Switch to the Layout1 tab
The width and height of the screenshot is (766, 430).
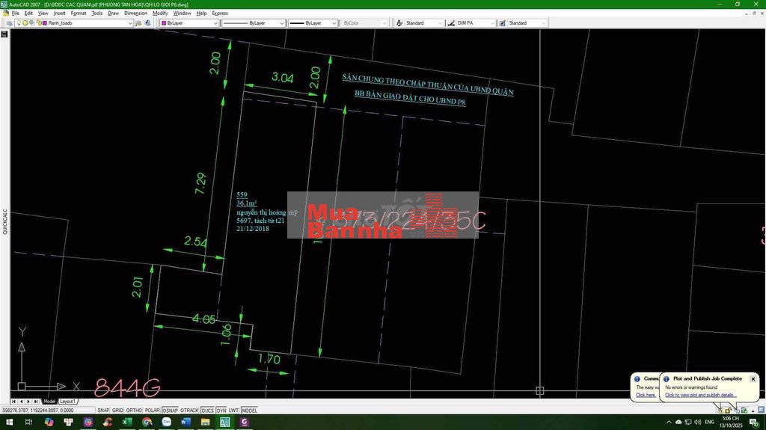click(68, 402)
